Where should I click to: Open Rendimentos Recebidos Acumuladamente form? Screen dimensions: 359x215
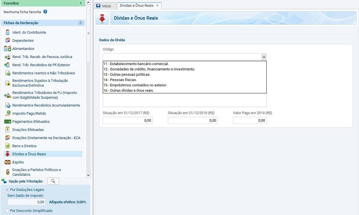pos(46,106)
